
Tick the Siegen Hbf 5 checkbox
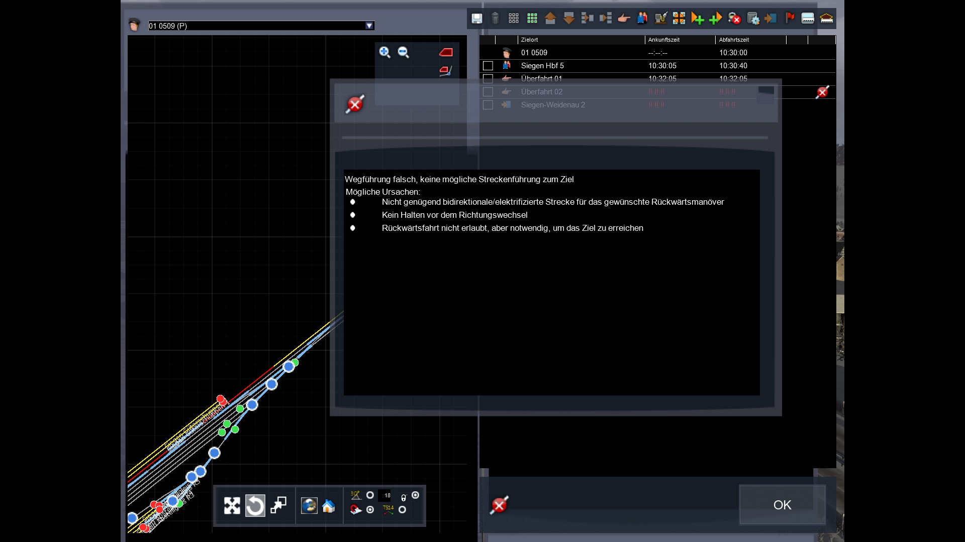(x=488, y=66)
